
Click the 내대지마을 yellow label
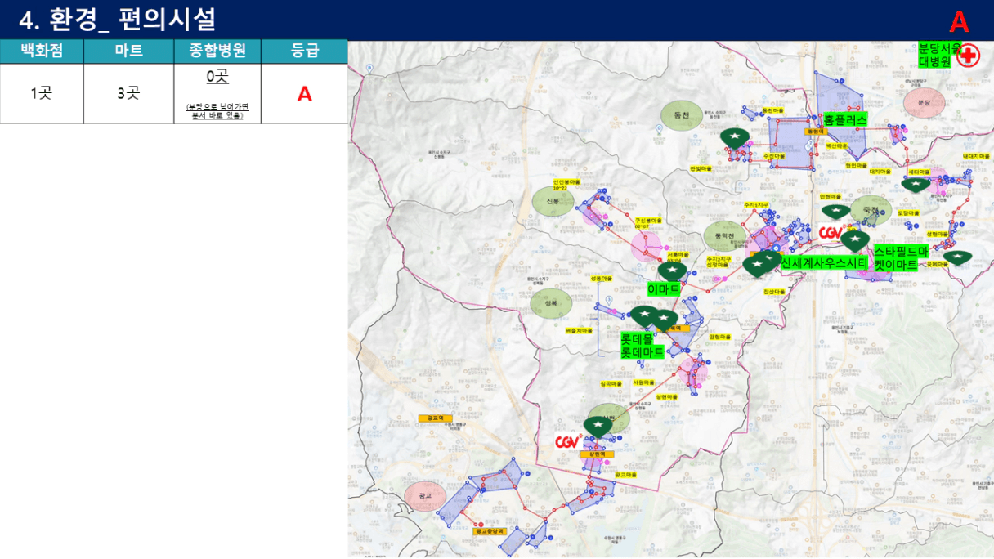pos(977,155)
